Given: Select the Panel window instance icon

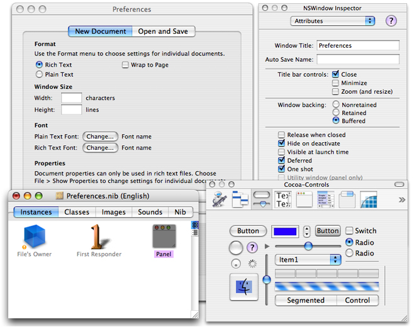Looking at the screenshot, I should (164, 236).
